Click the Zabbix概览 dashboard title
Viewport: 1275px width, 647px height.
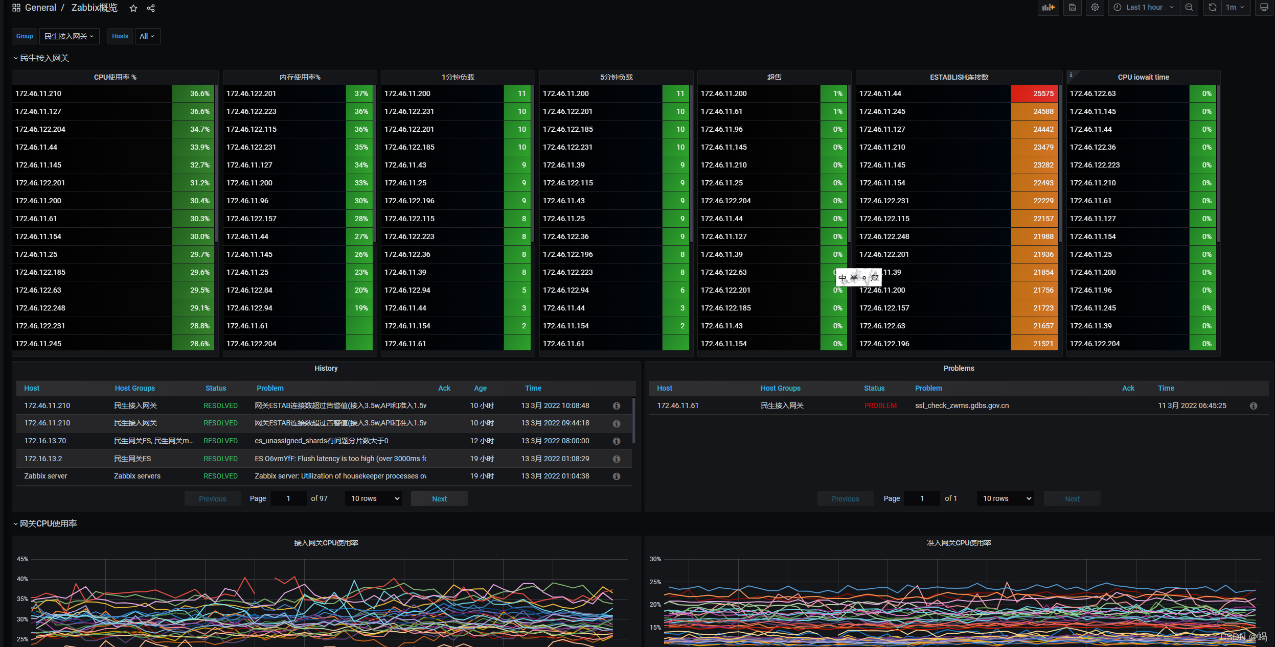pos(95,8)
